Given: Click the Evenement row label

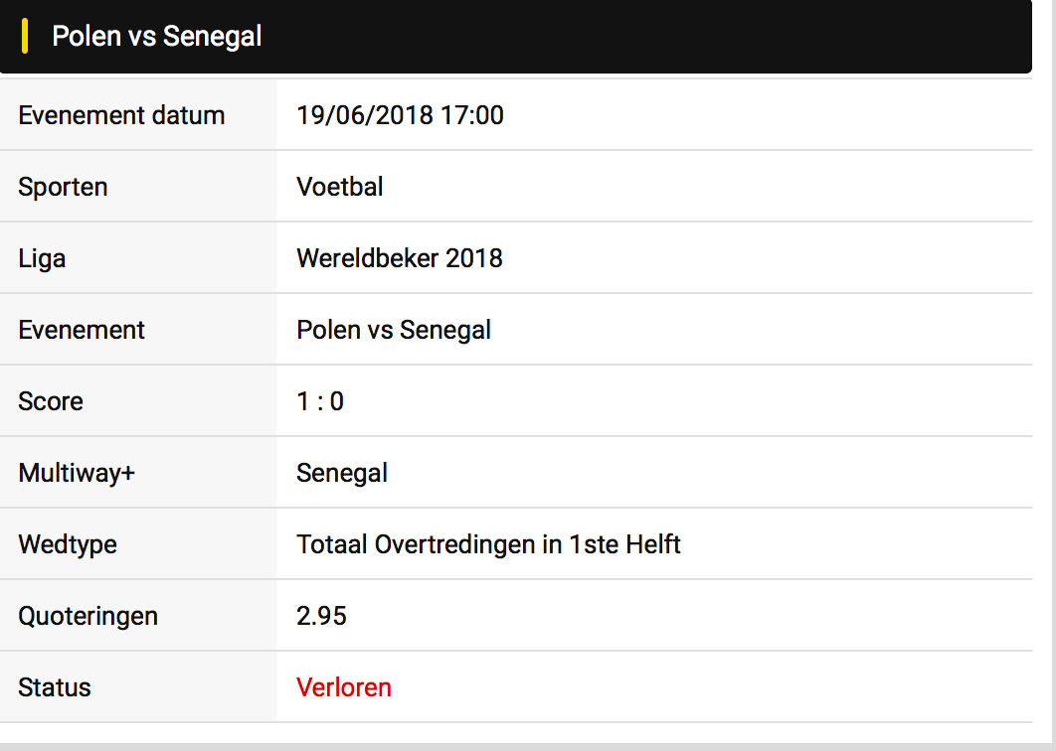Looking at the screenshot, I should (x=82, y=330).
